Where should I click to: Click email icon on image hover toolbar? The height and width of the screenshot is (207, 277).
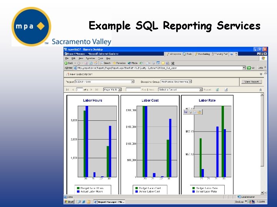pos(195,112)
